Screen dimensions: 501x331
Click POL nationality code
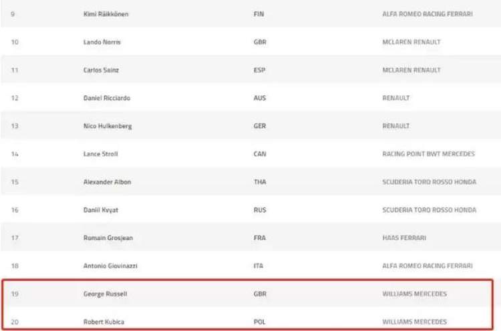[259, 322]
